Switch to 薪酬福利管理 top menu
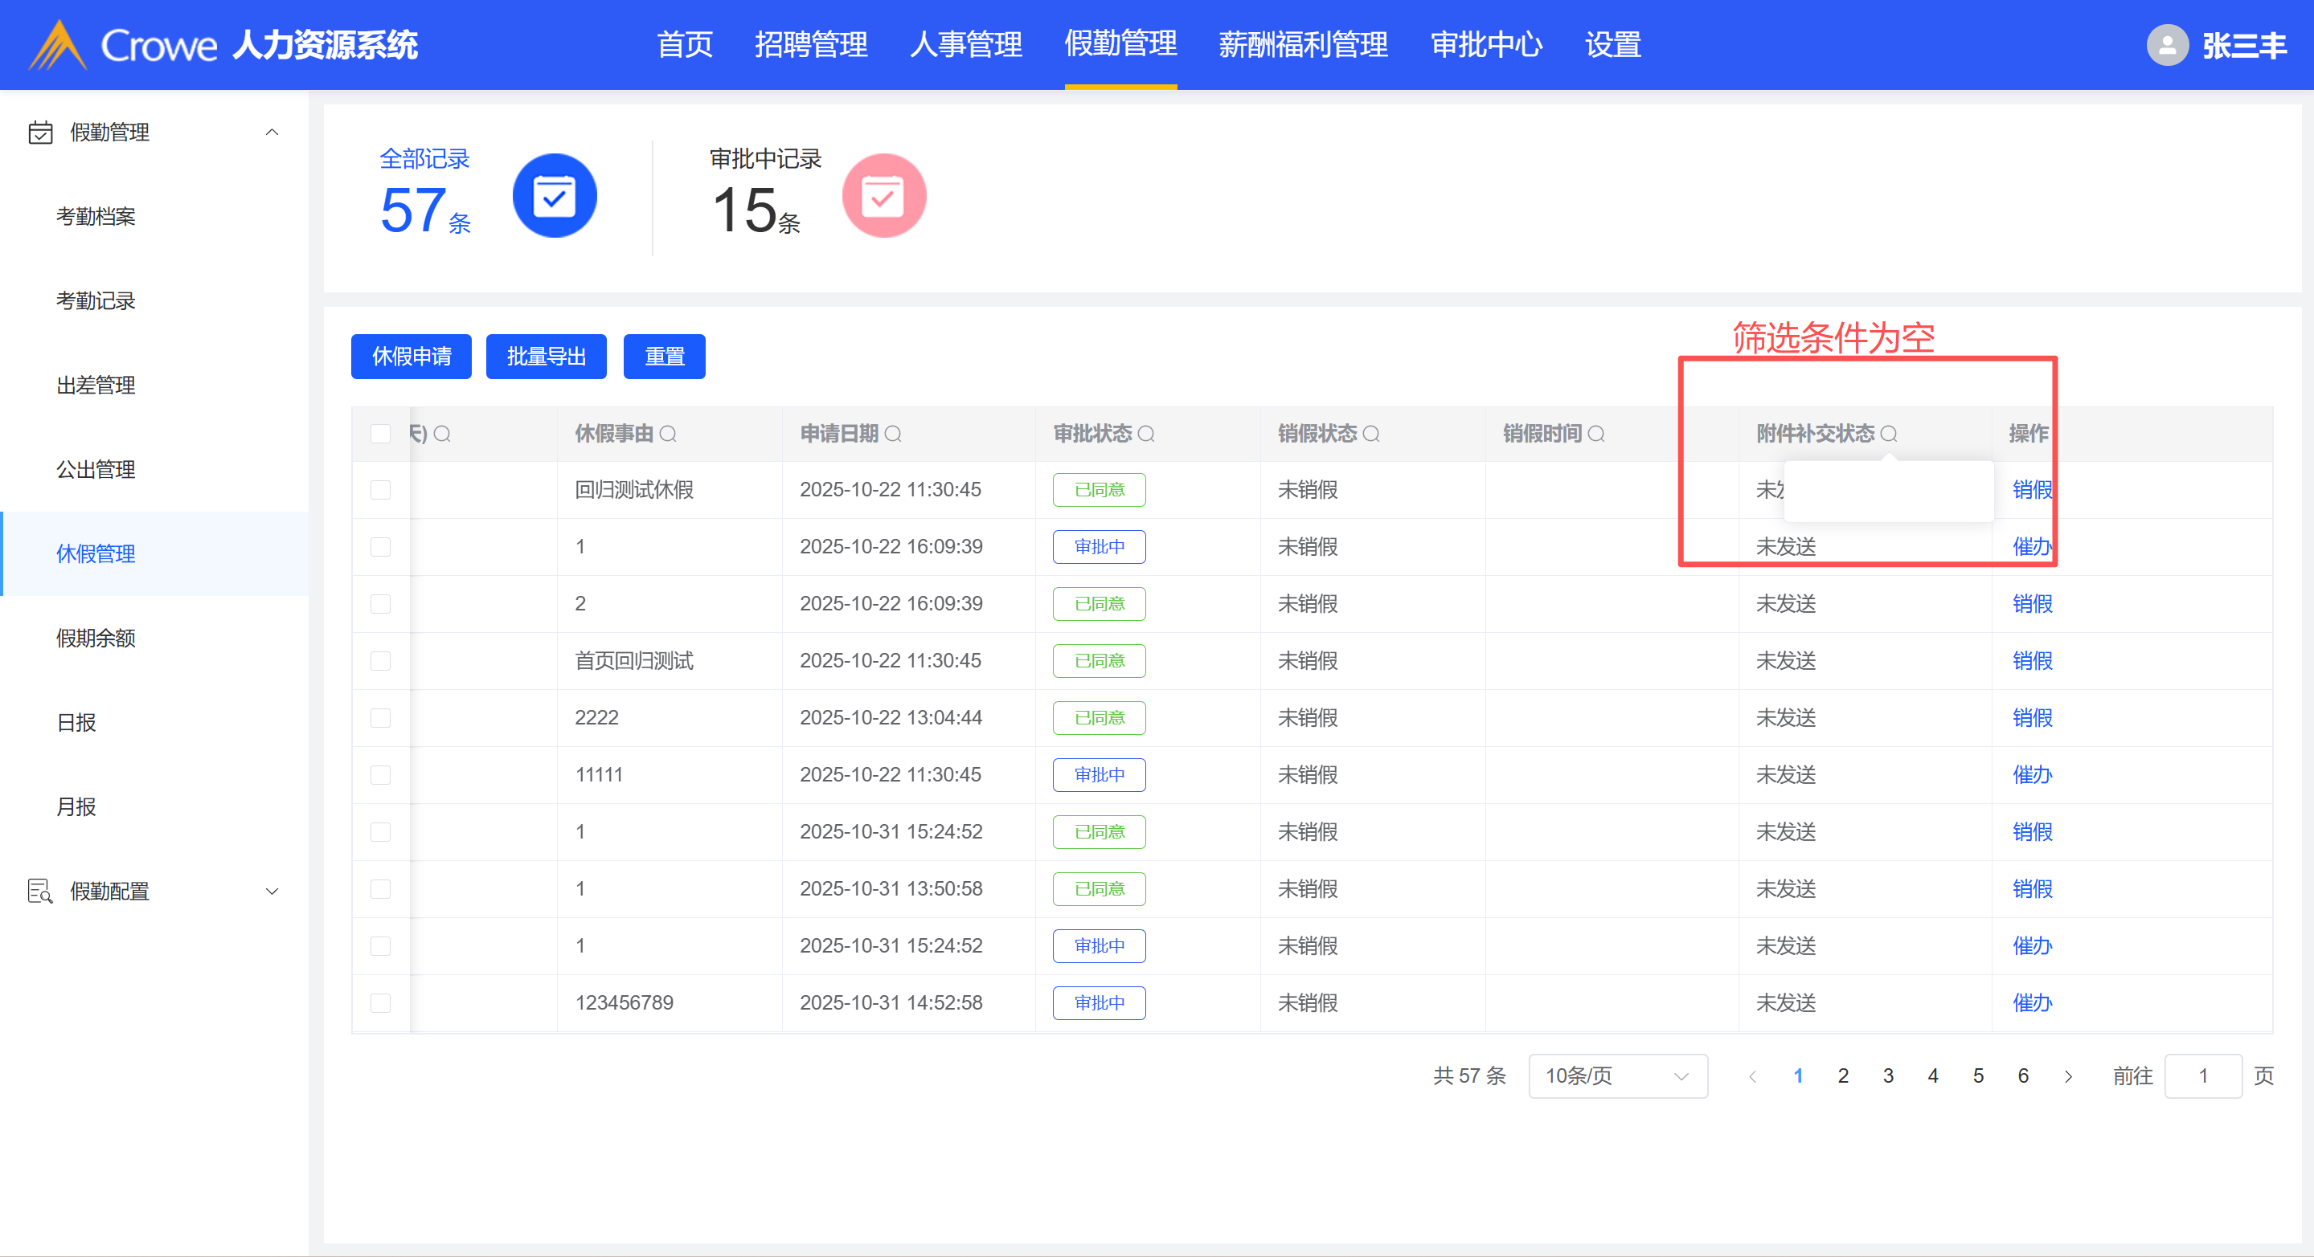2314x1257 pixels. tap(1303, 45)
